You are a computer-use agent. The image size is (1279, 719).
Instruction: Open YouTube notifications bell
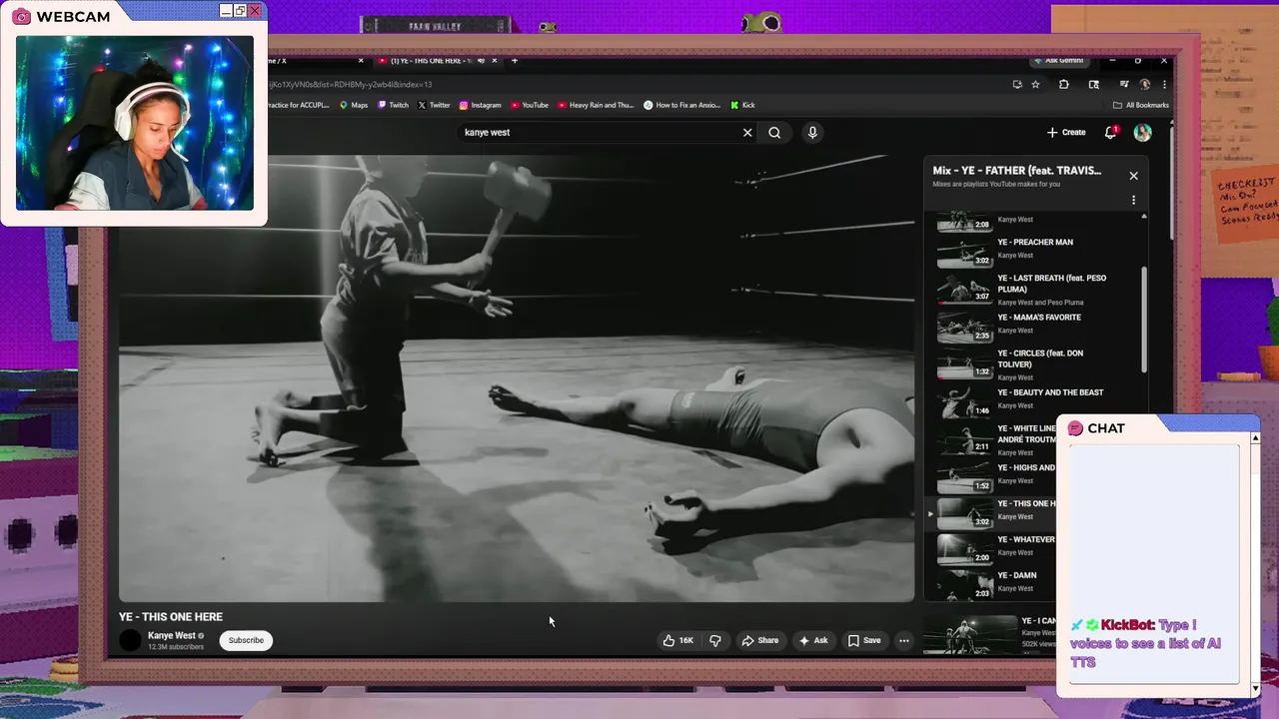click(1110, 132)
